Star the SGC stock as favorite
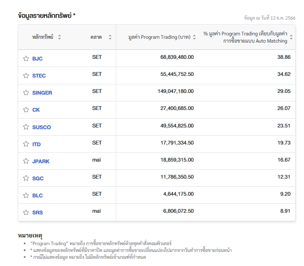This screenshot has height=266, width=304. [26, 178]
